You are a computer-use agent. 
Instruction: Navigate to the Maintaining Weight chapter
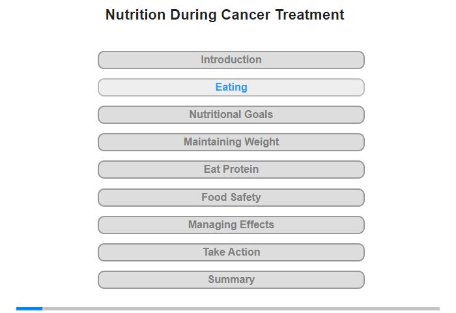tap(231, 142)
